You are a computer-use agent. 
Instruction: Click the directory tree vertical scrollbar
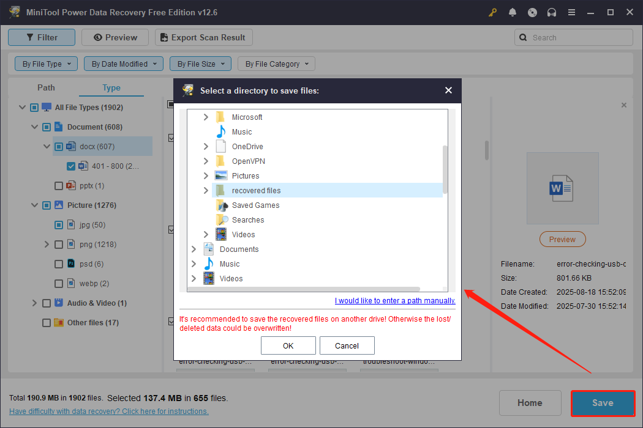pyautogui.click(x=445, y=169)
